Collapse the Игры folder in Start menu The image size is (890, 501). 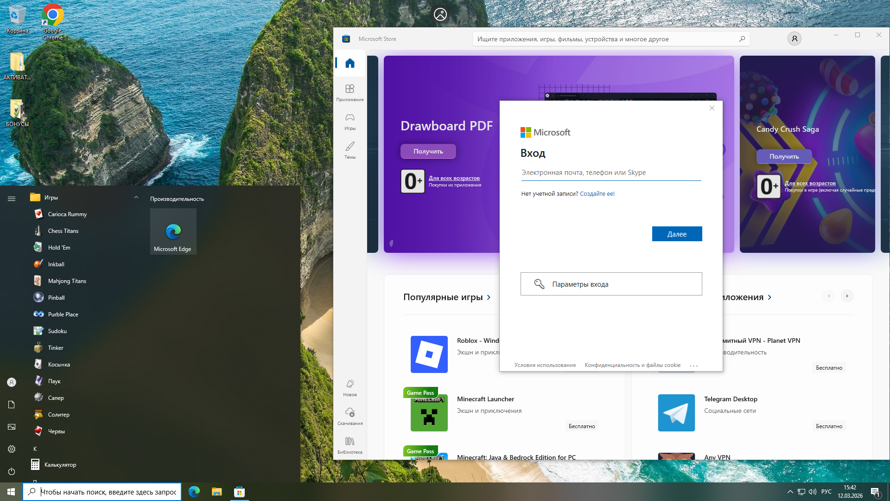(136, 198)
